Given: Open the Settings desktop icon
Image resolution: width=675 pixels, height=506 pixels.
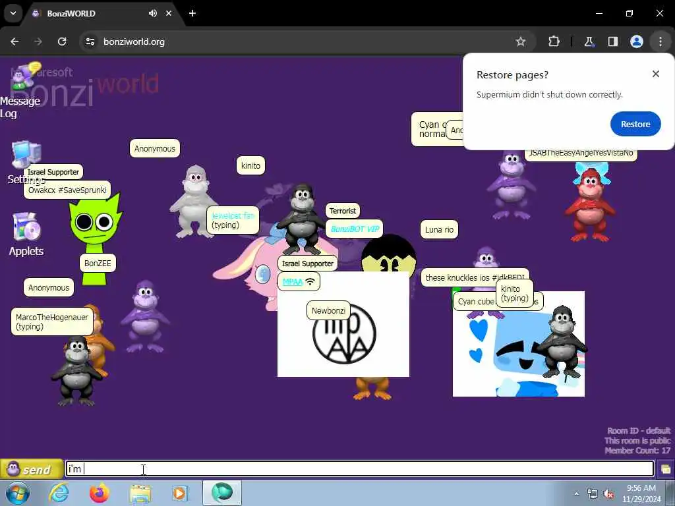Looking at the screenshot, I should click(26, 162).
